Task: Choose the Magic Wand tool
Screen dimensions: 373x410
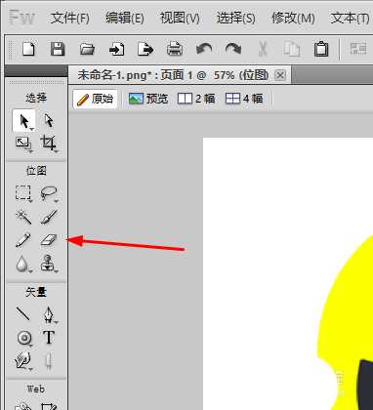Action: coord(23,217)
